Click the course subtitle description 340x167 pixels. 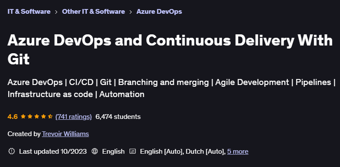click(172, 88)
